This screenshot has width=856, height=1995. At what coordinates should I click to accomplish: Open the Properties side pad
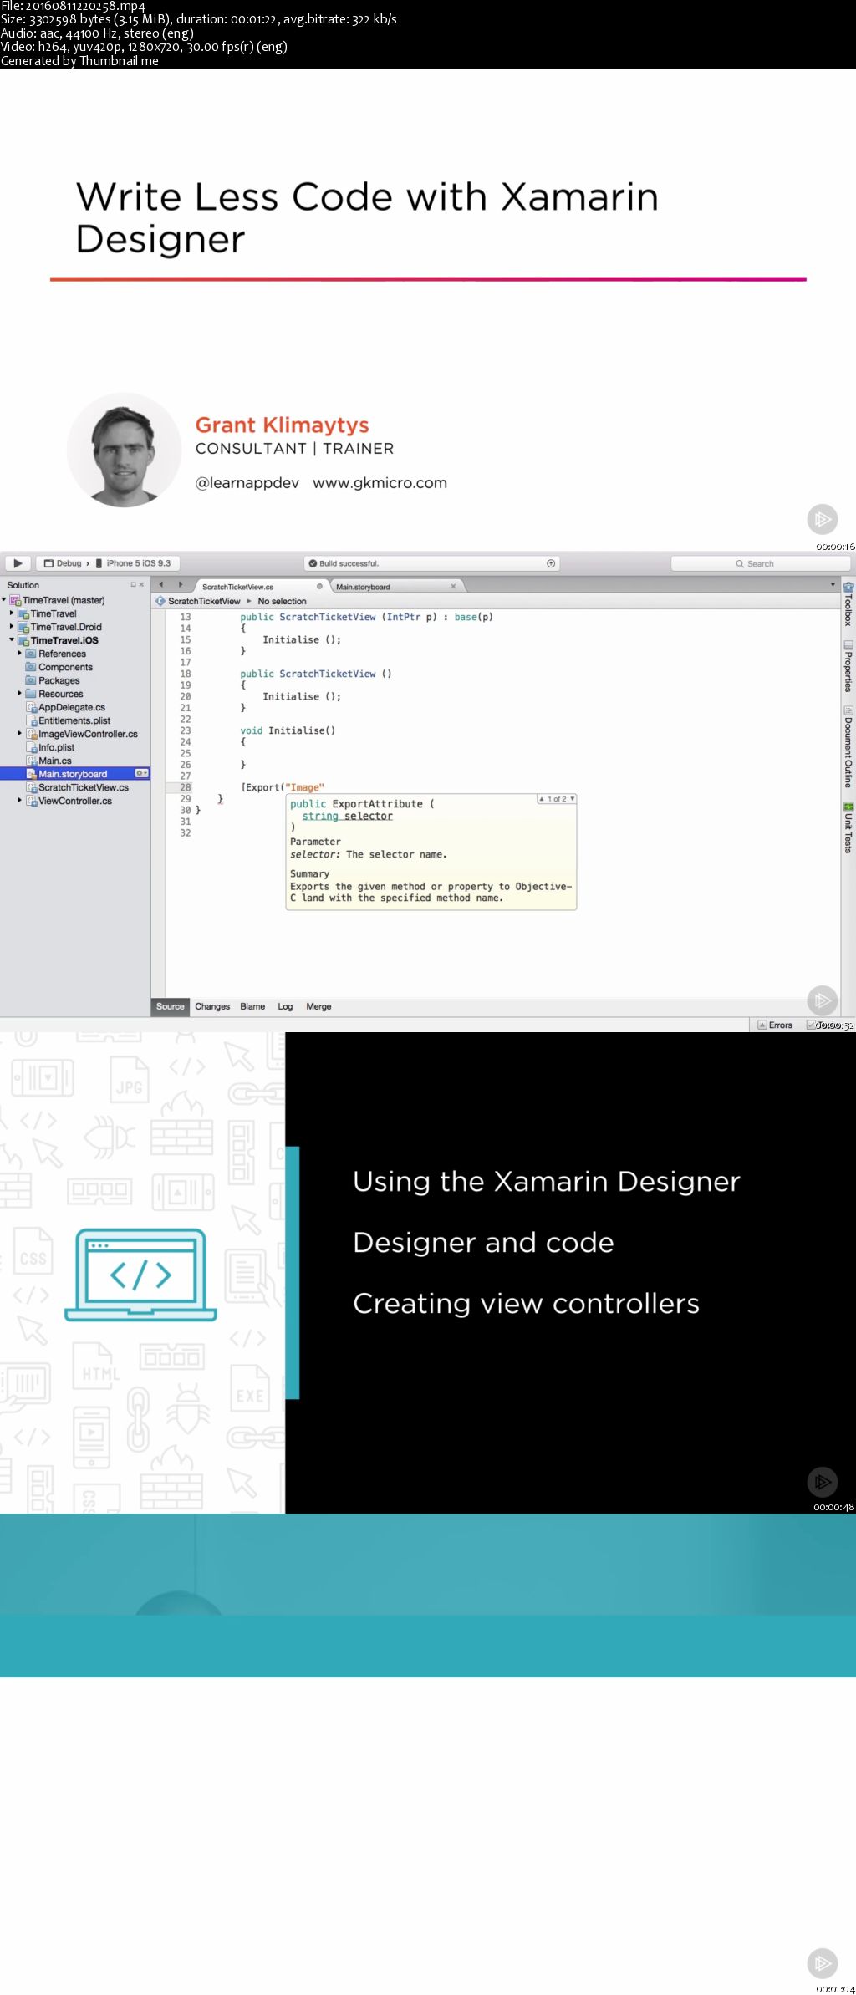[848, 666]
